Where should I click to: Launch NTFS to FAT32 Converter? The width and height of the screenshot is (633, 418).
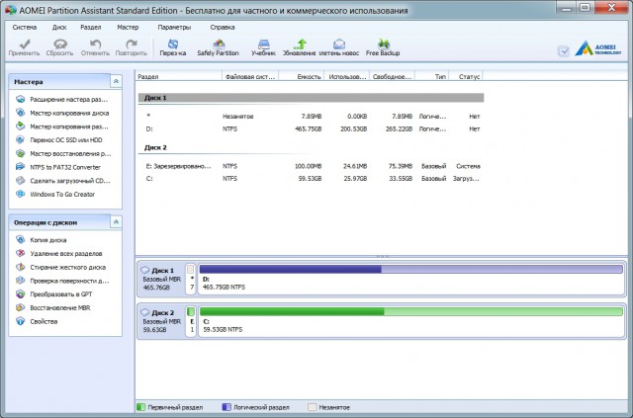point(58,167)
